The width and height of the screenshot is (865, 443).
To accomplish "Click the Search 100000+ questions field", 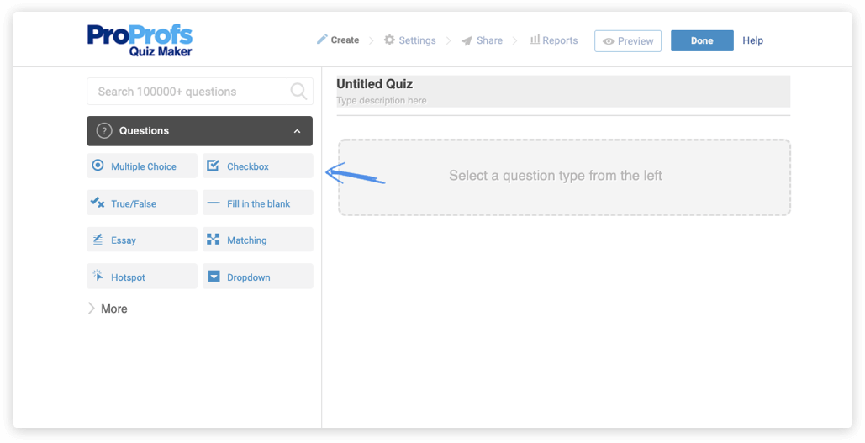I will [189, 91].
